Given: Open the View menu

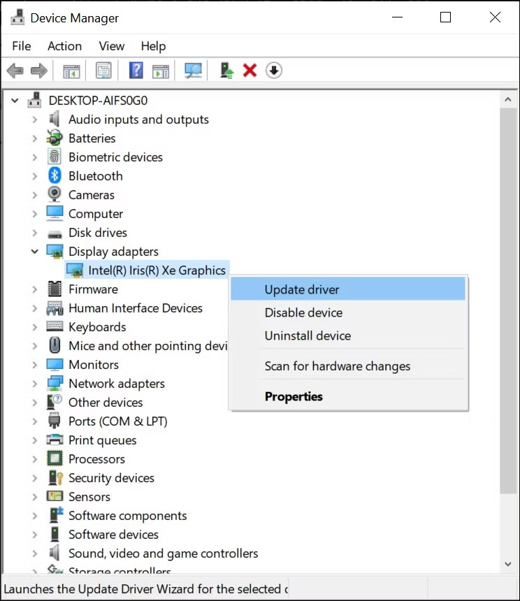Looking at the screenshot, I should [112, 46].
